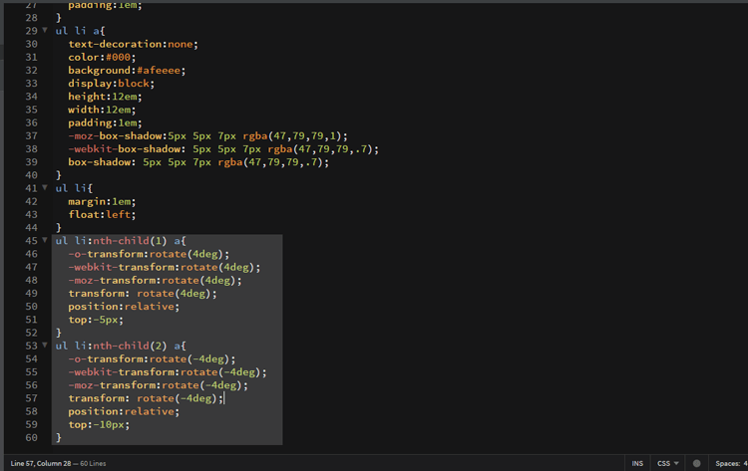Click the '-webkit-box-shadow' line

[223, 149]
